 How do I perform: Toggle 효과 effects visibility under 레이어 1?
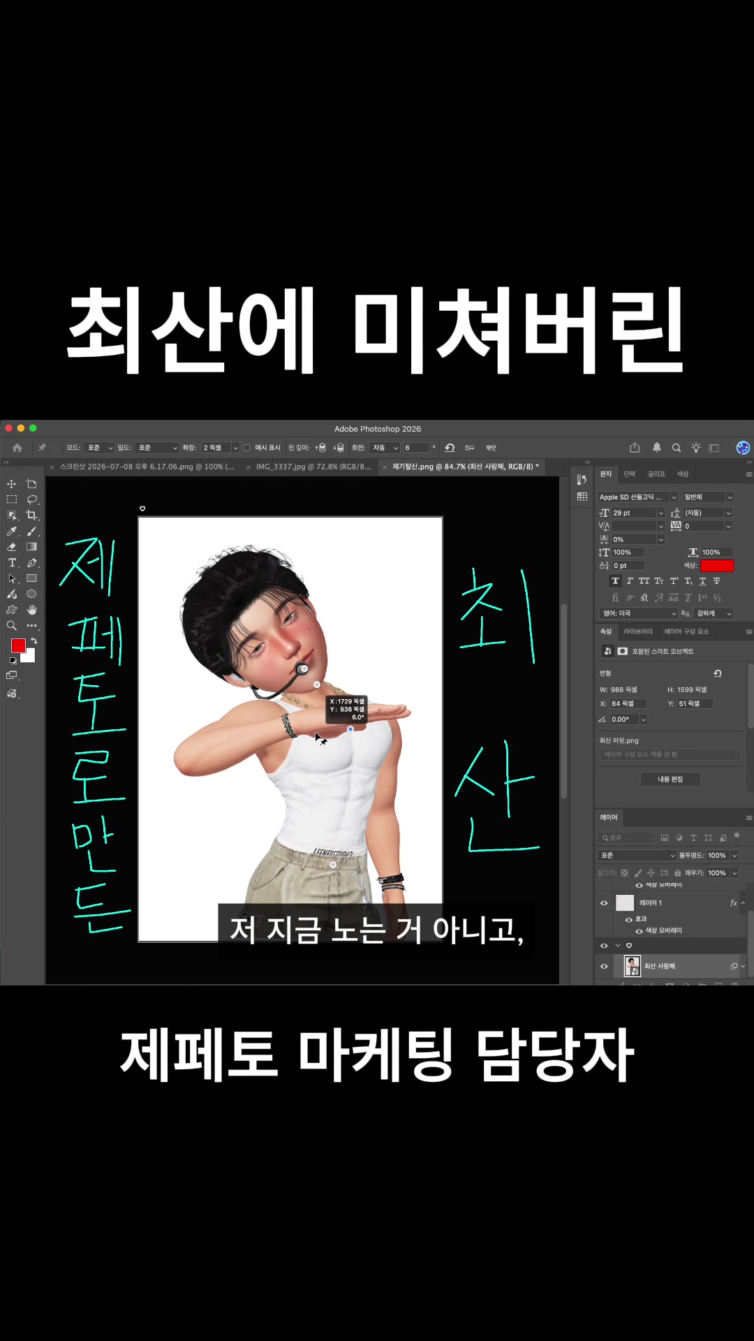[629, 920]
